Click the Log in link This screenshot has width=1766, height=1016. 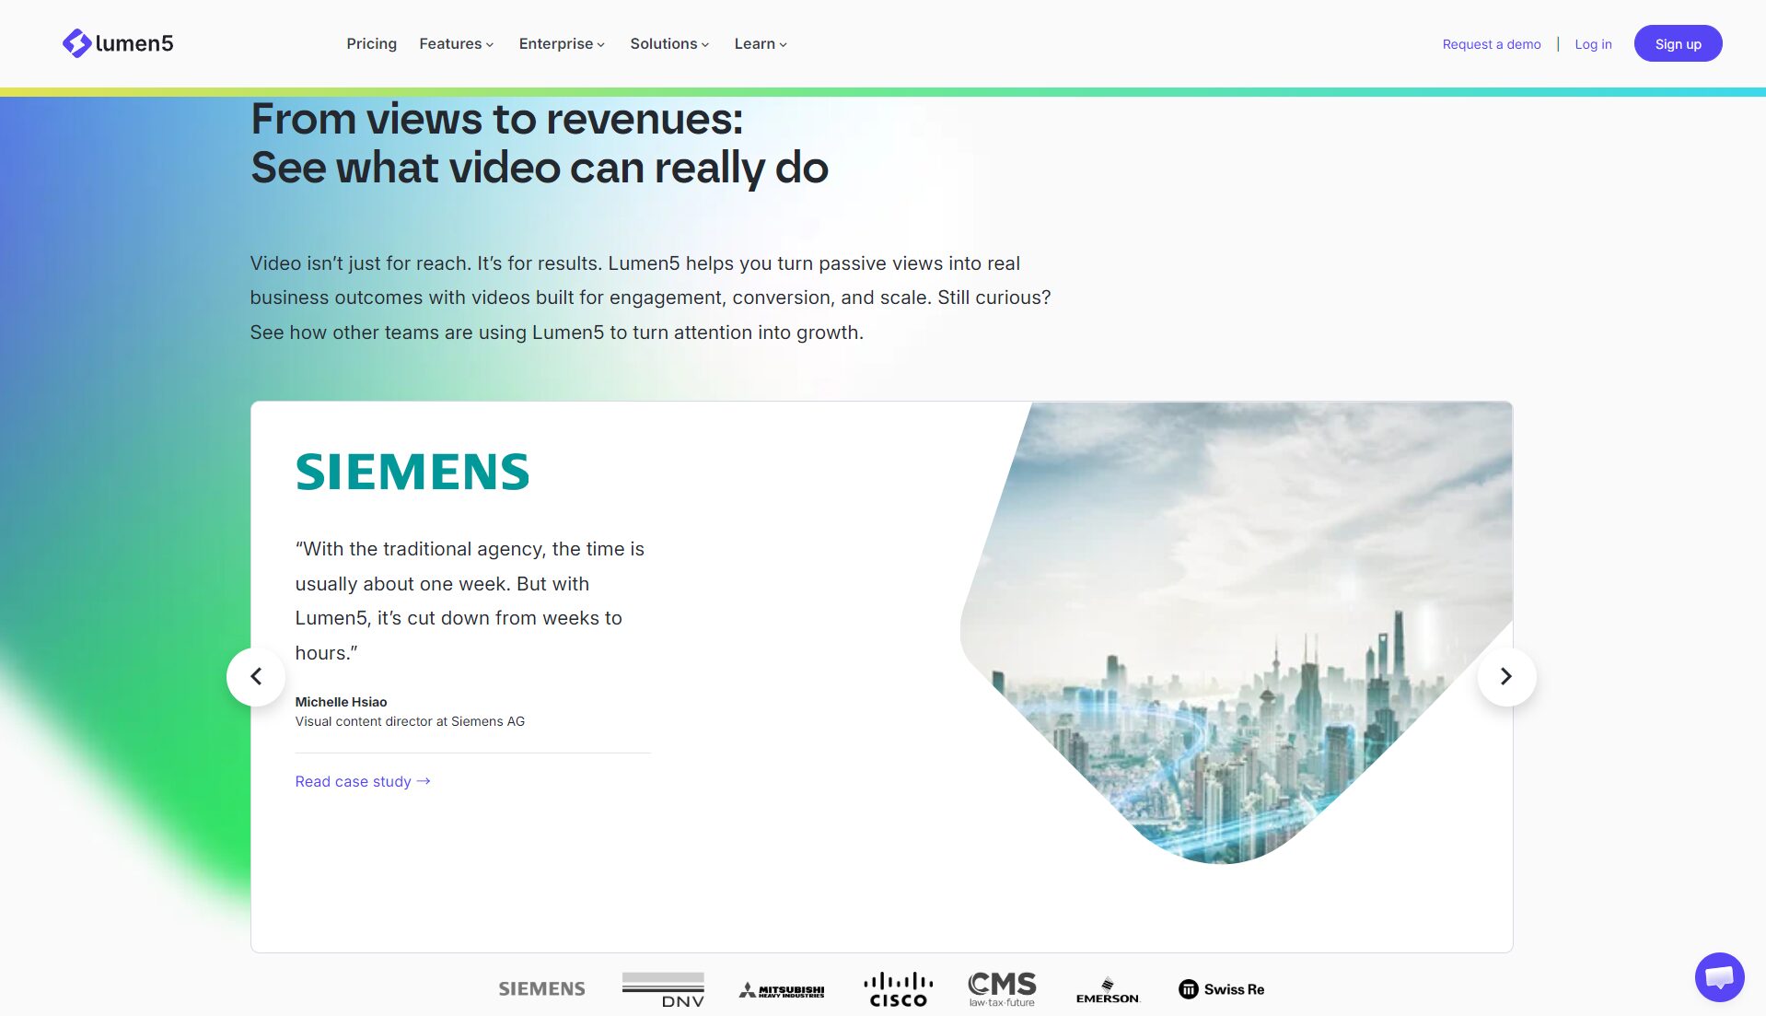click(1593, 44)
